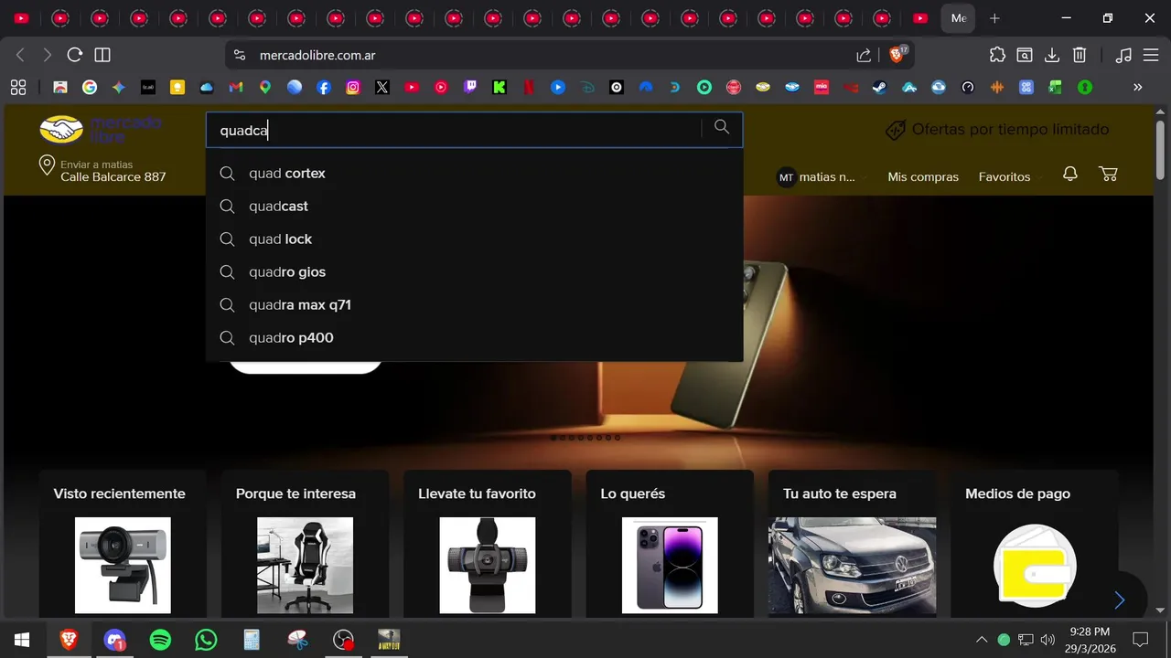
Task: Select suggestion 'quadra max q71'
Action: [x=474, y=305]
